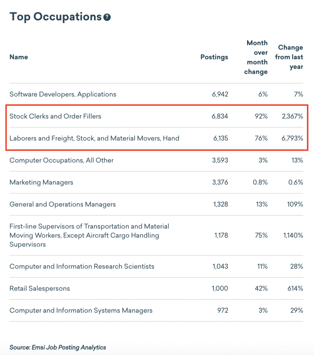Click the 6,942 postings value
Viewport: 314px width, 355px height.
(220, 94)
